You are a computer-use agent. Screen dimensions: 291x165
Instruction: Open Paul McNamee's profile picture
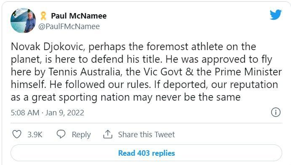23,21
